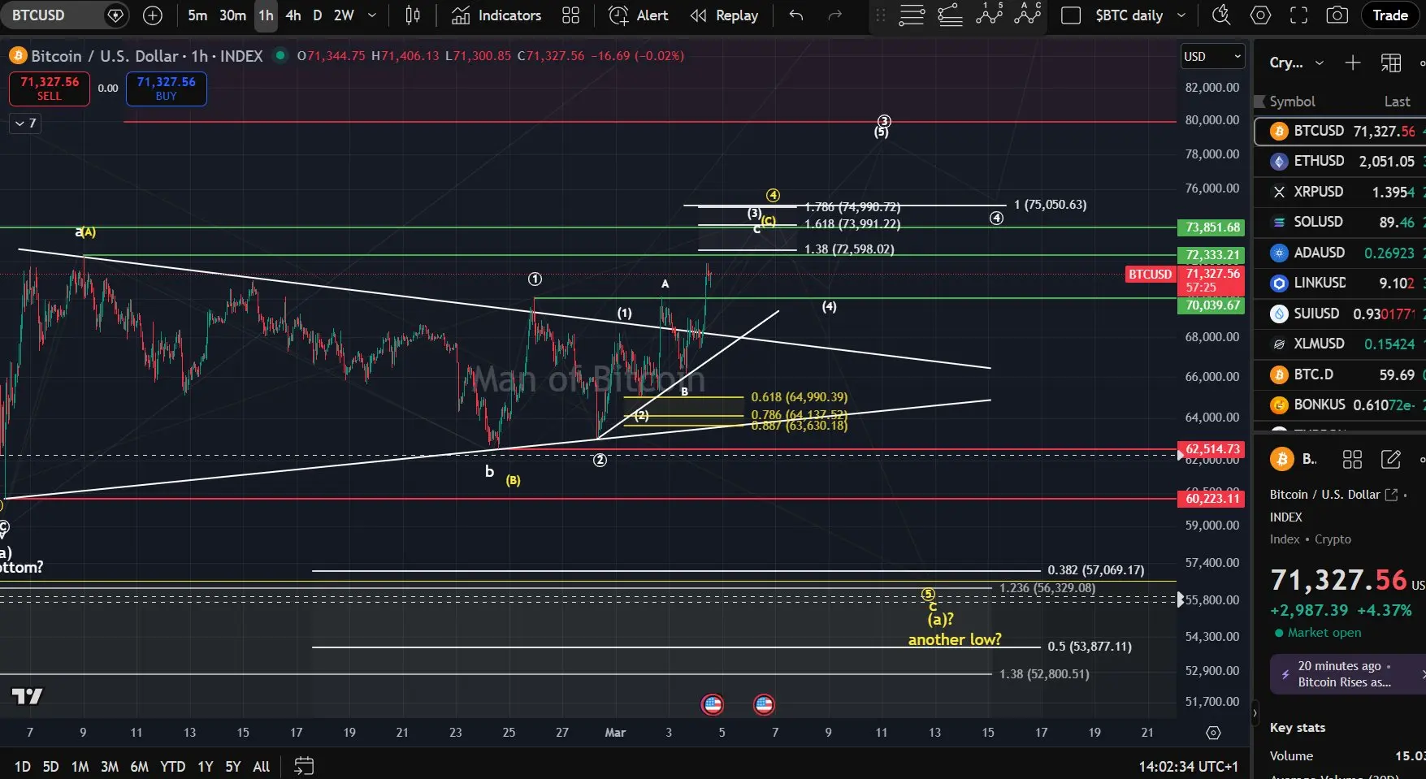Start bar Replay mode
The image size is (1426, 779).
pos(724,15)
